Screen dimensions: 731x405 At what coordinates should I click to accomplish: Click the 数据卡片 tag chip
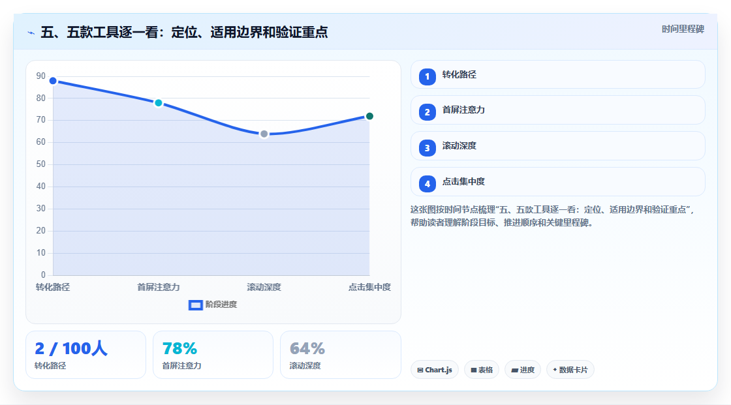coord(570,370)
